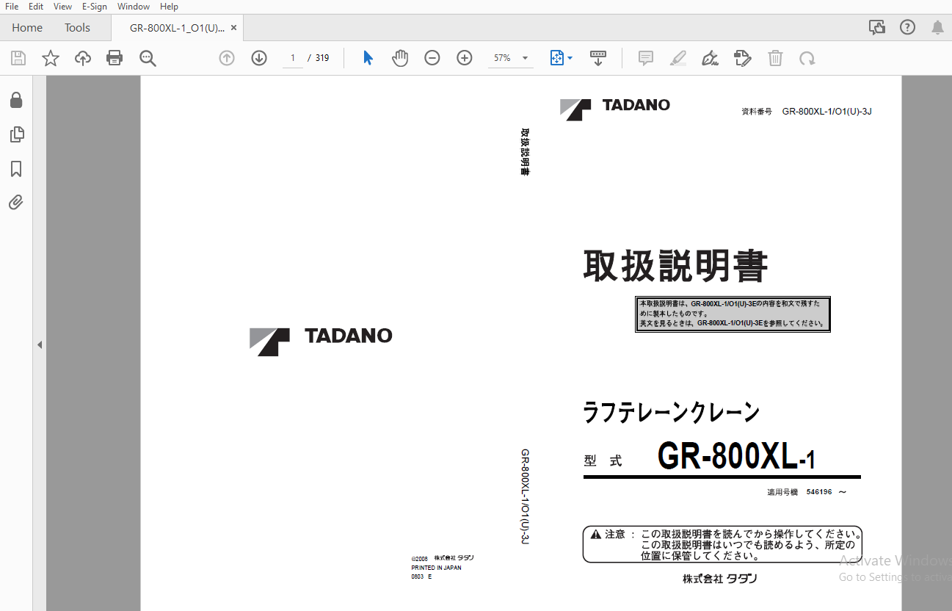The width and height of the screenshot is (952, 611).
Task: Click the delete trash can icon
Action: pyautogui.click(x=775, y=58)
